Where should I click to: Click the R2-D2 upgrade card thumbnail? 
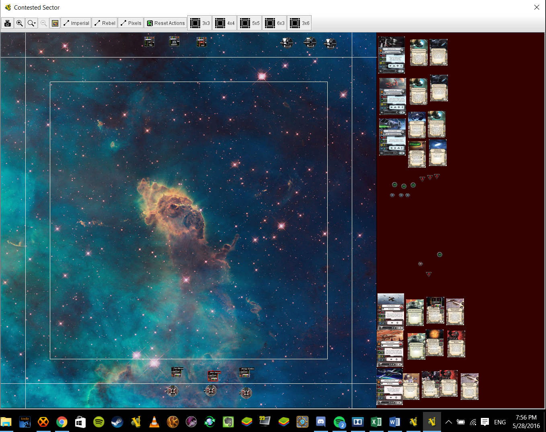click(411, 387)
